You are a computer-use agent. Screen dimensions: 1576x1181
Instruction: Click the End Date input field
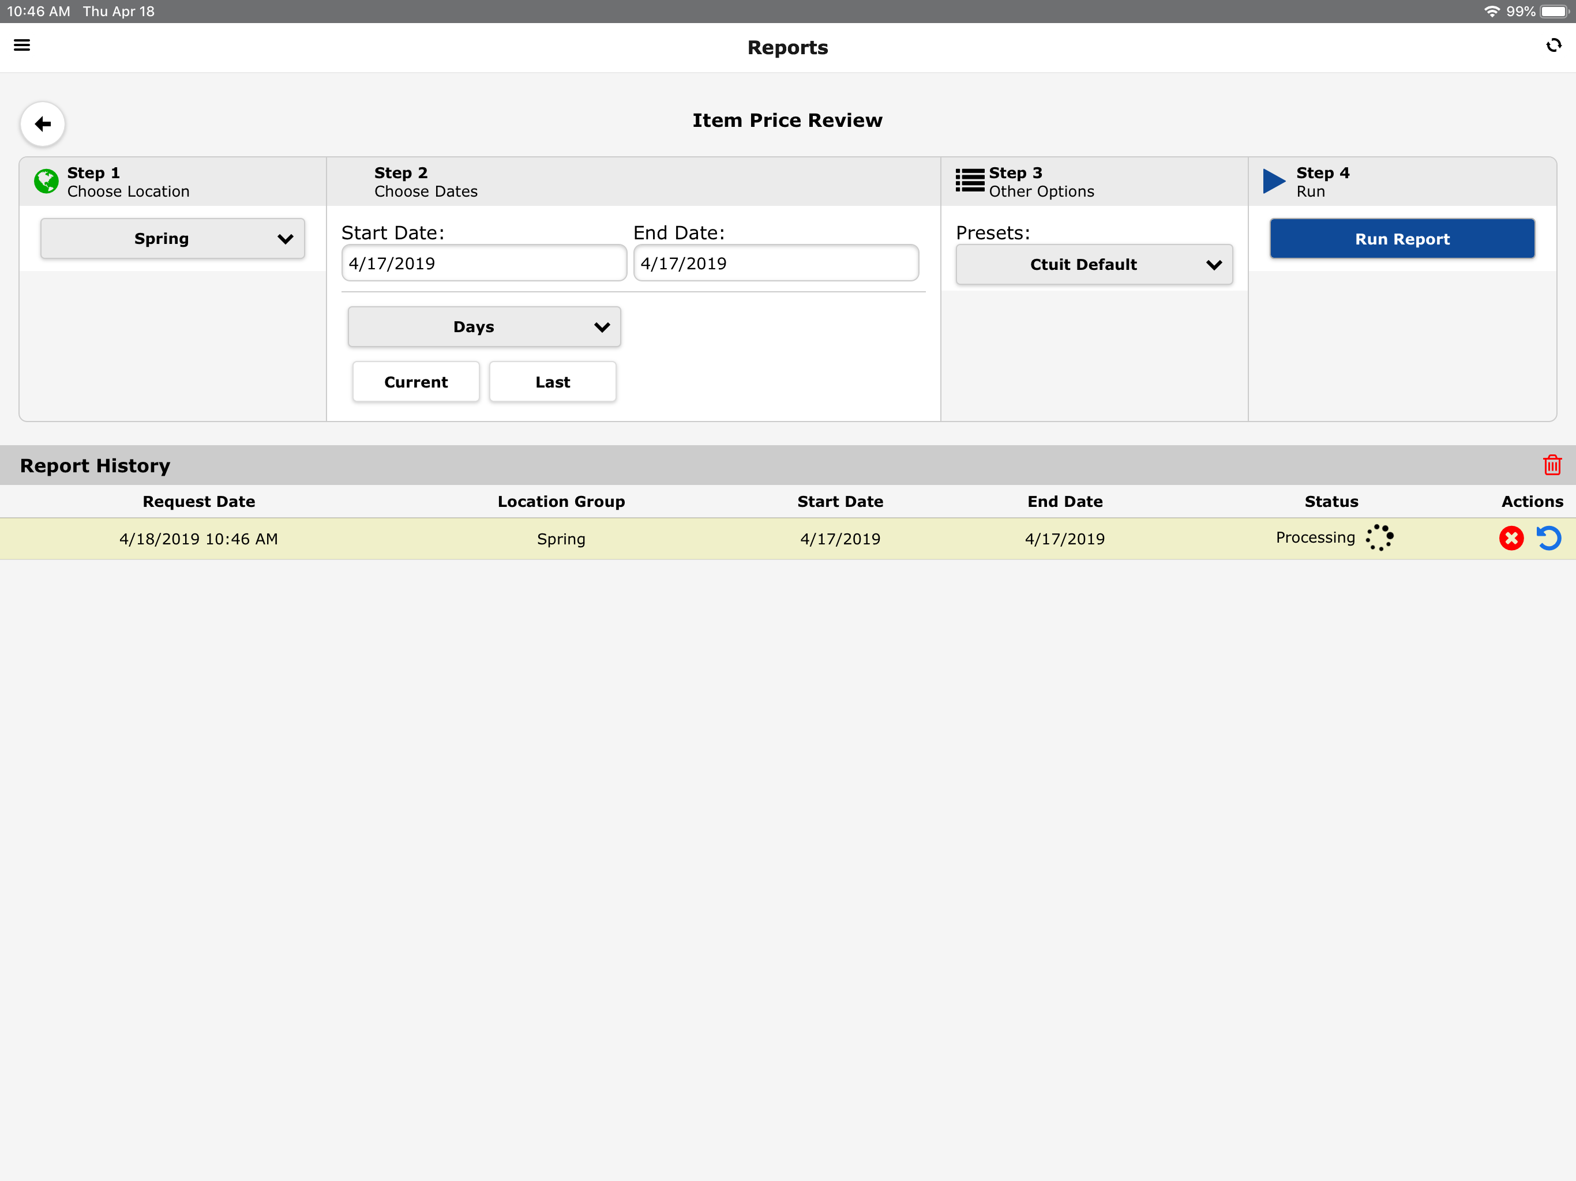pos(775,264)
